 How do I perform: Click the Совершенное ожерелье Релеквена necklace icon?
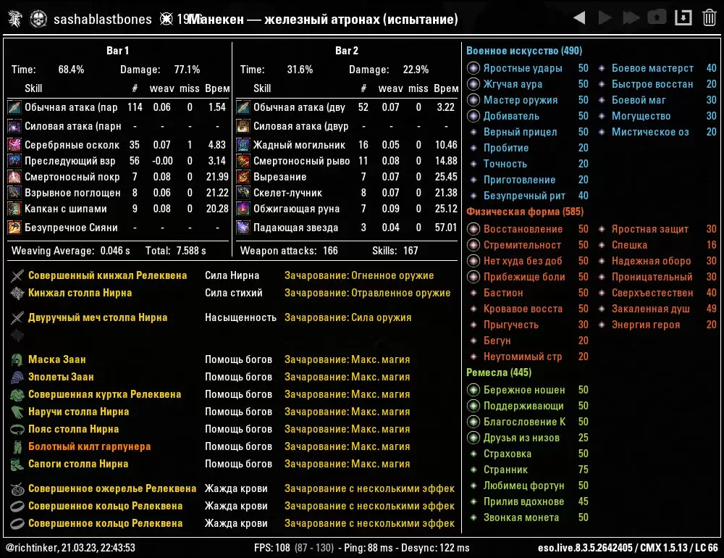point(17,488)
